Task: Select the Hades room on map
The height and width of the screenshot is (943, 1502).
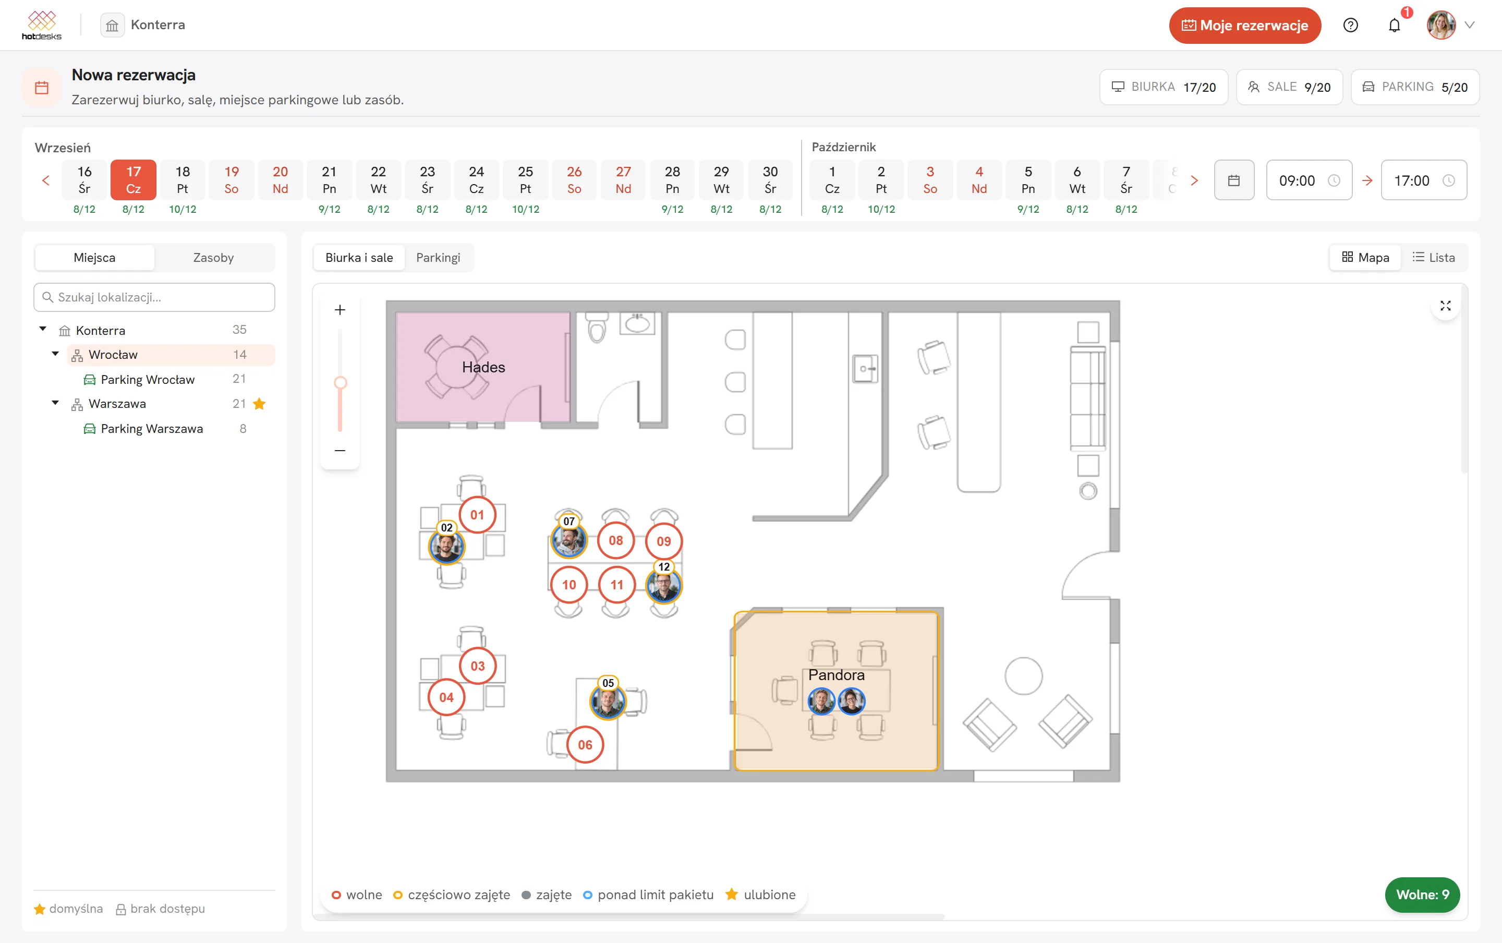Action: pyautogui.click(x=483, y=367)
